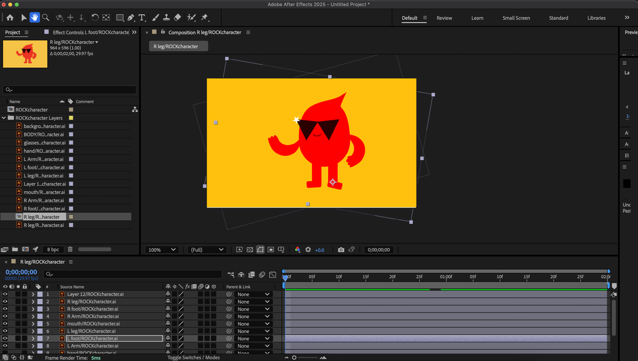
Task: Switch to the Learn workspace
Action: 477,18
